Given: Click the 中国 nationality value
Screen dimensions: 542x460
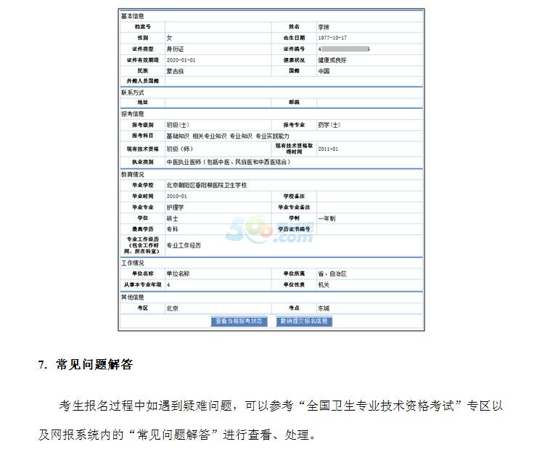Looking at the screenshot, I should (324, 71).
